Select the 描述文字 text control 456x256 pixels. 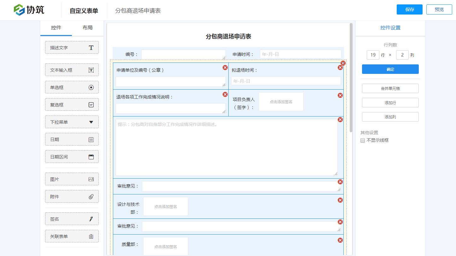click(72, 48)
